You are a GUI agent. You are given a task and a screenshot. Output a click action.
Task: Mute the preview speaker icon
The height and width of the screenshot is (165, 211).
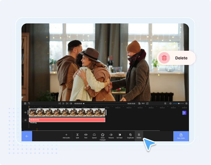(x=71, y=103)
